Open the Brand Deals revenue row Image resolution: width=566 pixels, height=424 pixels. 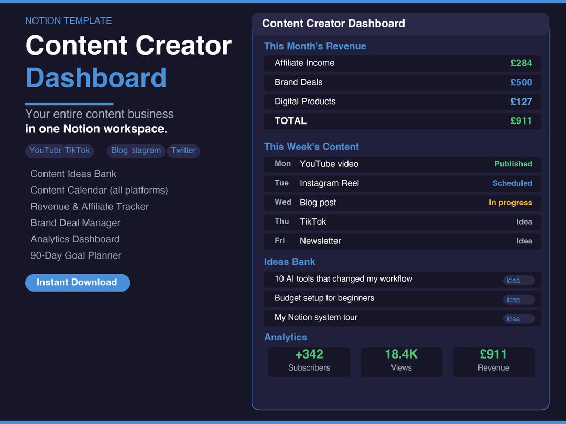point(402,82)
